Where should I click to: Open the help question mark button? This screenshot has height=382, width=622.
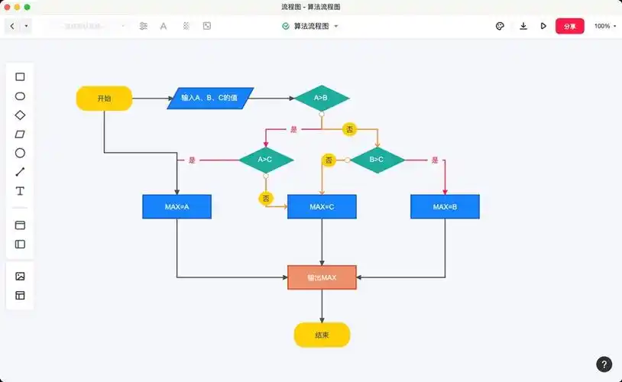point(604,364)
